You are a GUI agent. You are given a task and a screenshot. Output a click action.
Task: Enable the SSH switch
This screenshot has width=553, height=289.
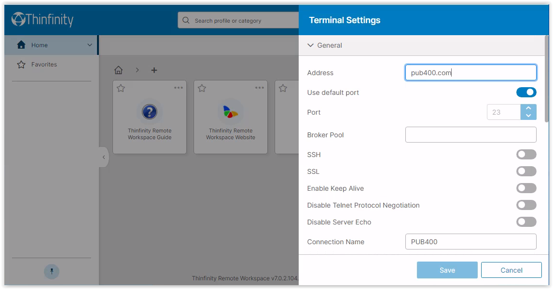click(526, 154)
